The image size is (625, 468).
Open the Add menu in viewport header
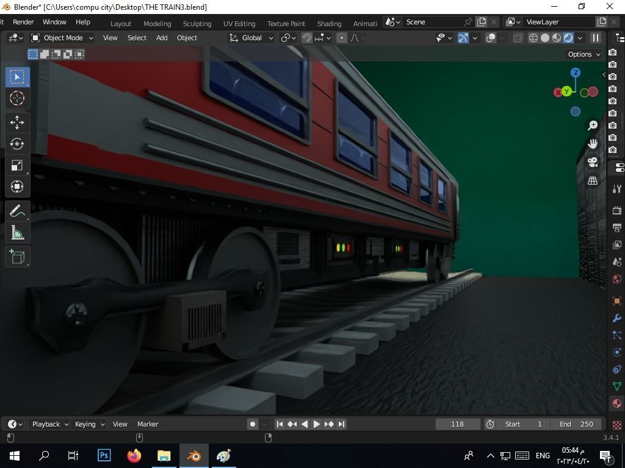tap(161, 38)
